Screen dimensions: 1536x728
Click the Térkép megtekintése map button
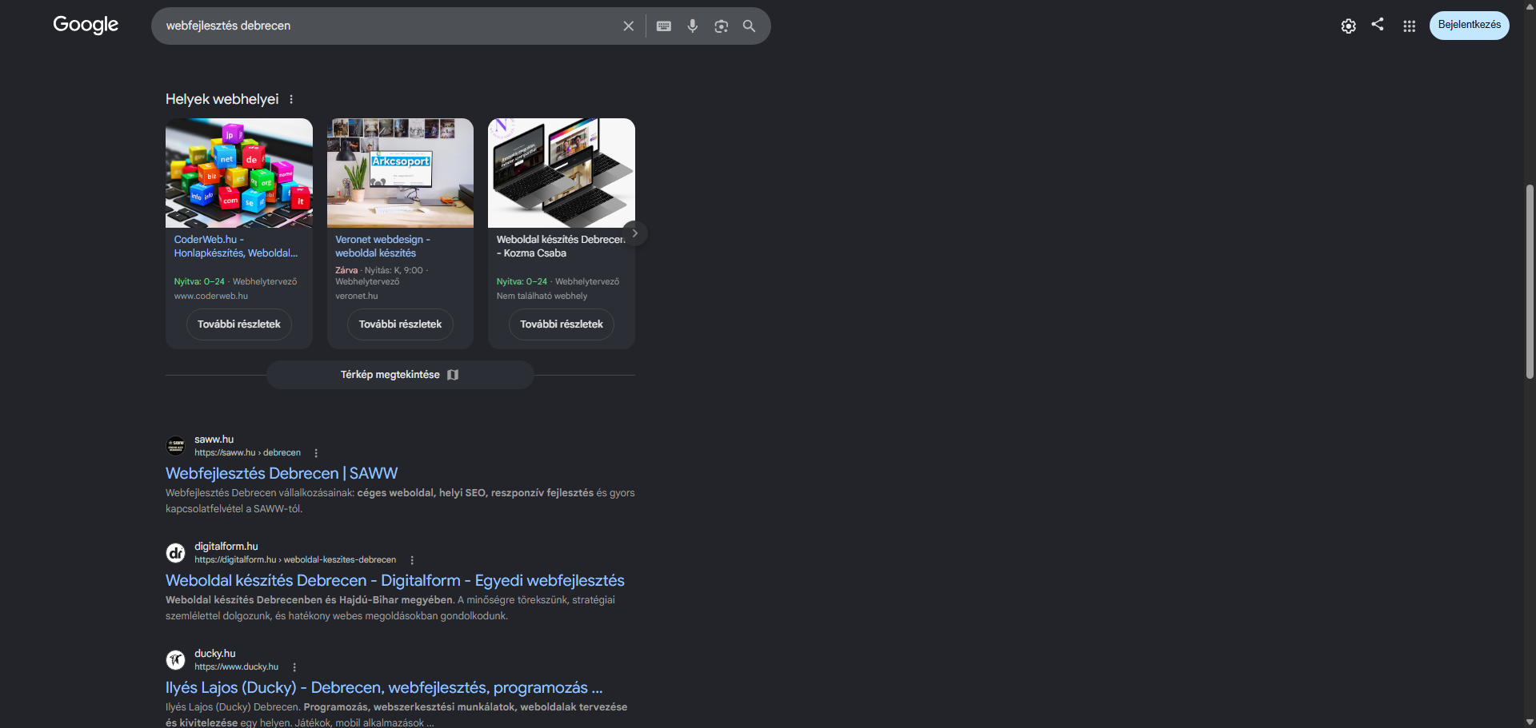tap(400, 375)
